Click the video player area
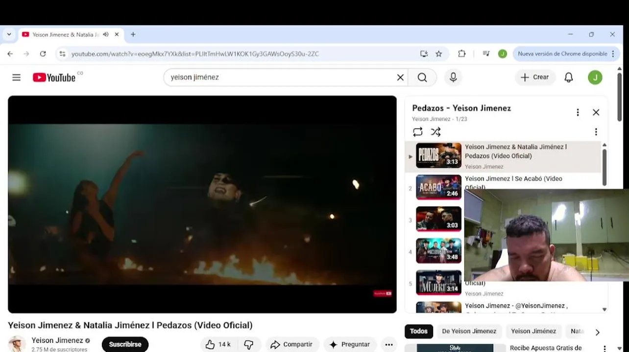Image resolution: width=629 pixels, height=352 pixels. pyautogui.click(x=202, y=204)
